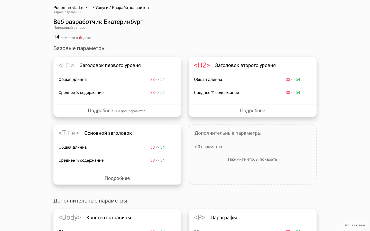Viewport: 370px width, 231px height.
Task: Click the search query Веб разработчик Екатеринбург
Action: [x=98, y=22]
